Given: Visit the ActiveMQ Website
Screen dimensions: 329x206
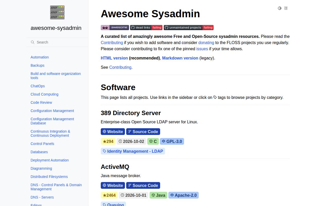Looking at the screenshot, I should [113, 185].
